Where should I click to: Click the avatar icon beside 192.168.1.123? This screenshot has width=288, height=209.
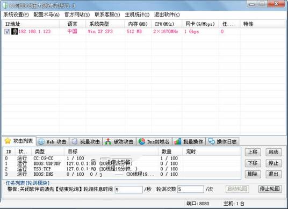point(15,31)
